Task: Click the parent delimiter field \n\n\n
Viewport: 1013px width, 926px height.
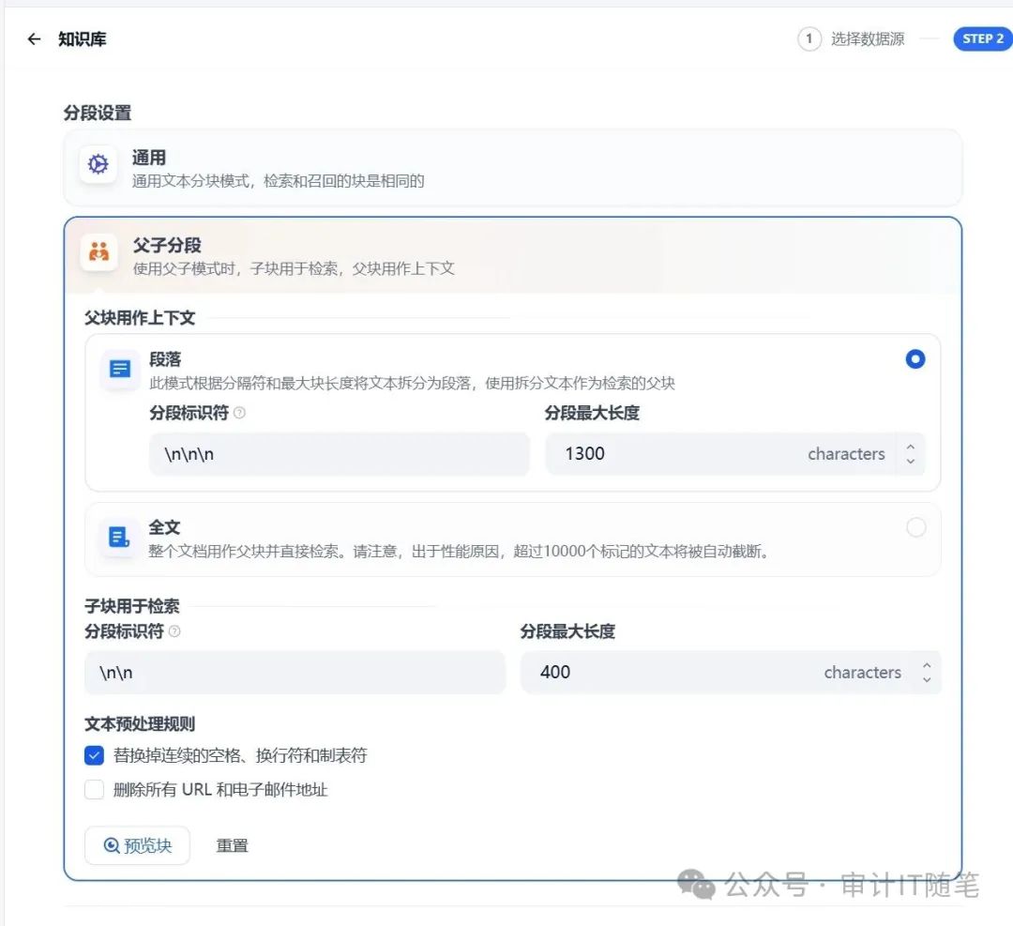Action: pos(340,454)
